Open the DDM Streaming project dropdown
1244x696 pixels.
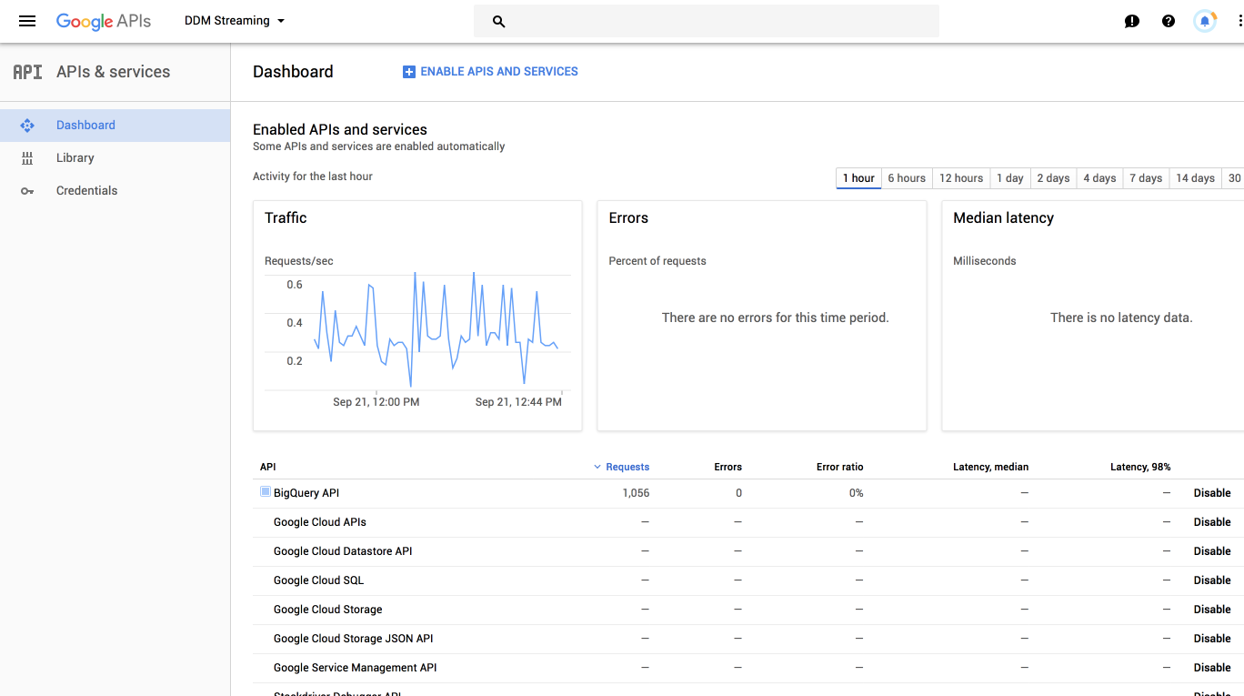(235, 21)
